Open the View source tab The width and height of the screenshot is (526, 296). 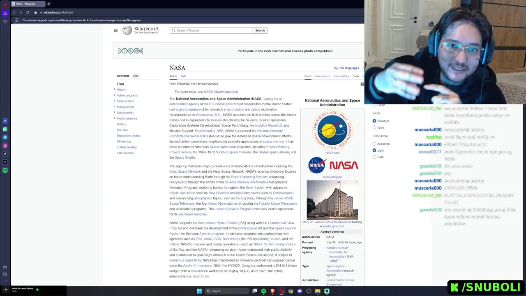[x=323, y=76]
